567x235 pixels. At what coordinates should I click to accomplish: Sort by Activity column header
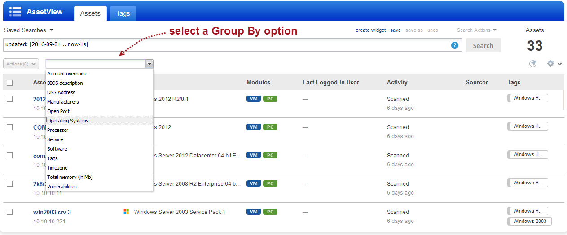tap(397, 82)
